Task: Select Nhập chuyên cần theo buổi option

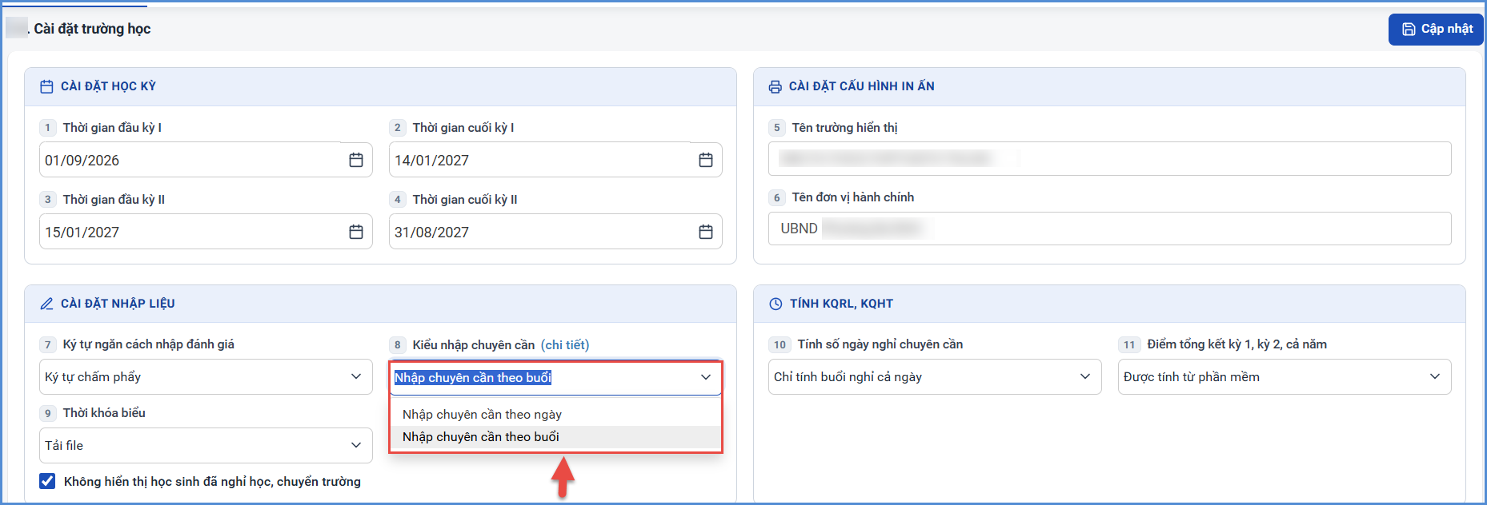Action: (555, 437)
